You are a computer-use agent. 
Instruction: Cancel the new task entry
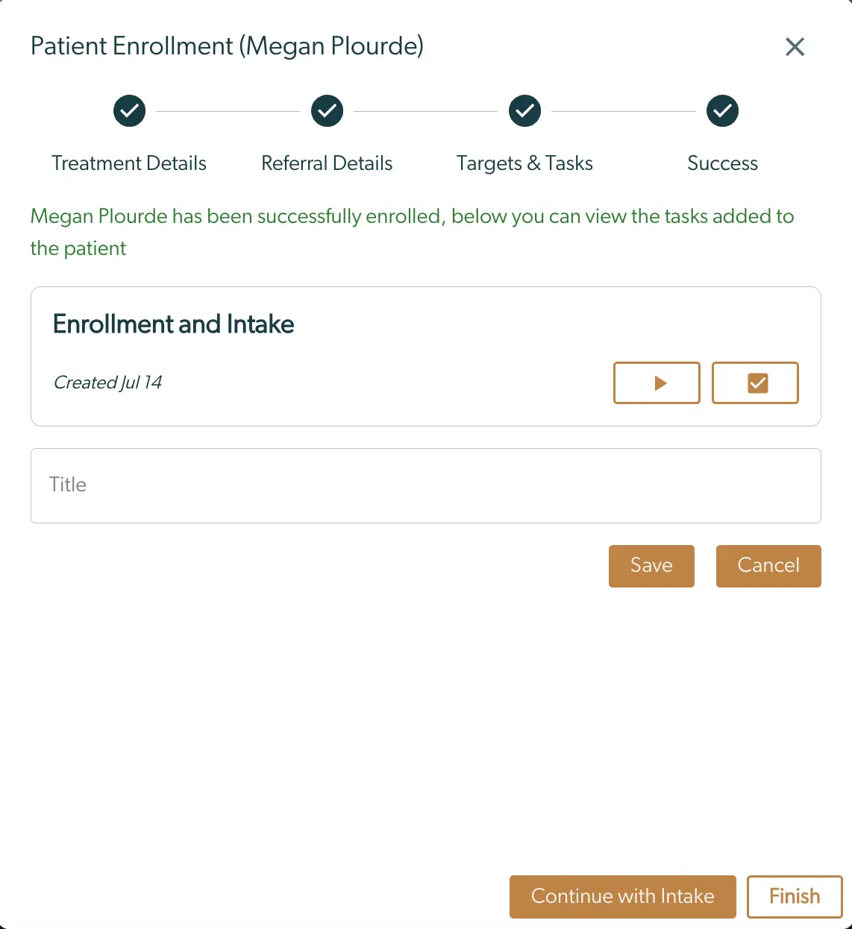[768, 565]
